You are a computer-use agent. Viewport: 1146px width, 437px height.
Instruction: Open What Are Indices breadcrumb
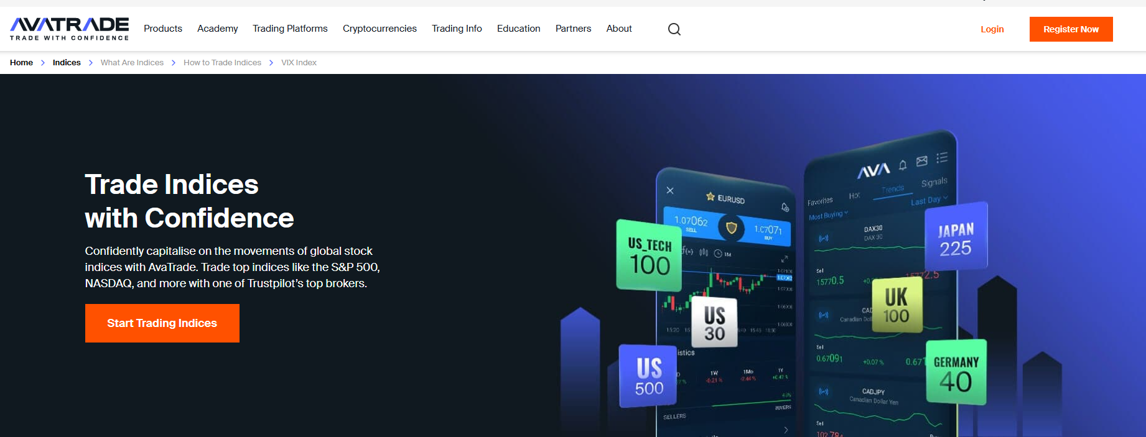pos(132,63)
